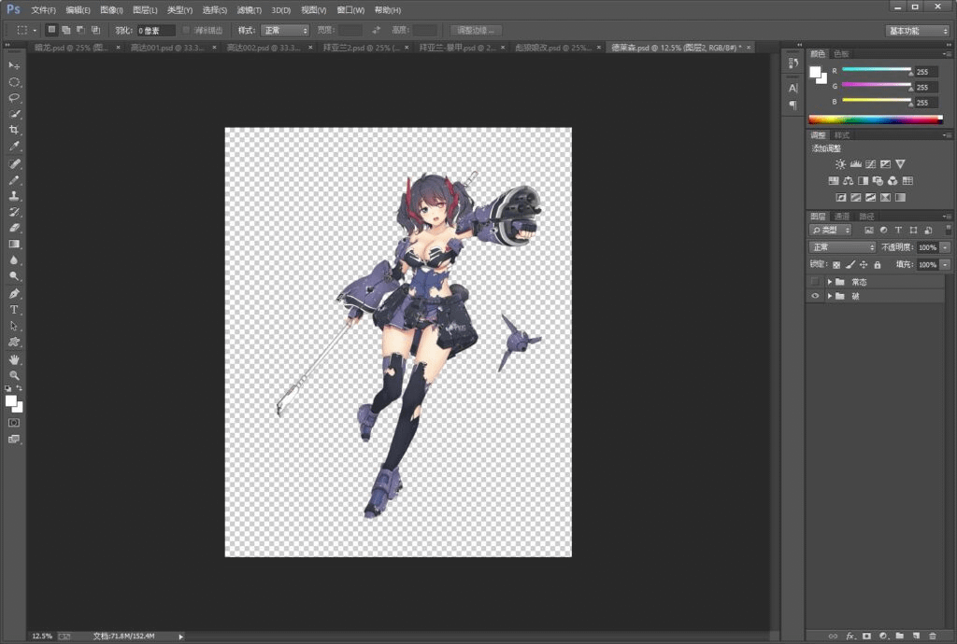Select the Move tool

[x=13, y=66]
